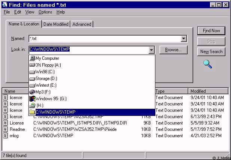The image size is (231, 160).
Task: Choose Wintest (E:) drive in dropdown
Action: coord(92,85)
